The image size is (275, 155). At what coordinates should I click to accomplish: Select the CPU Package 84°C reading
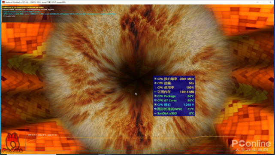[x=190, y=96]
